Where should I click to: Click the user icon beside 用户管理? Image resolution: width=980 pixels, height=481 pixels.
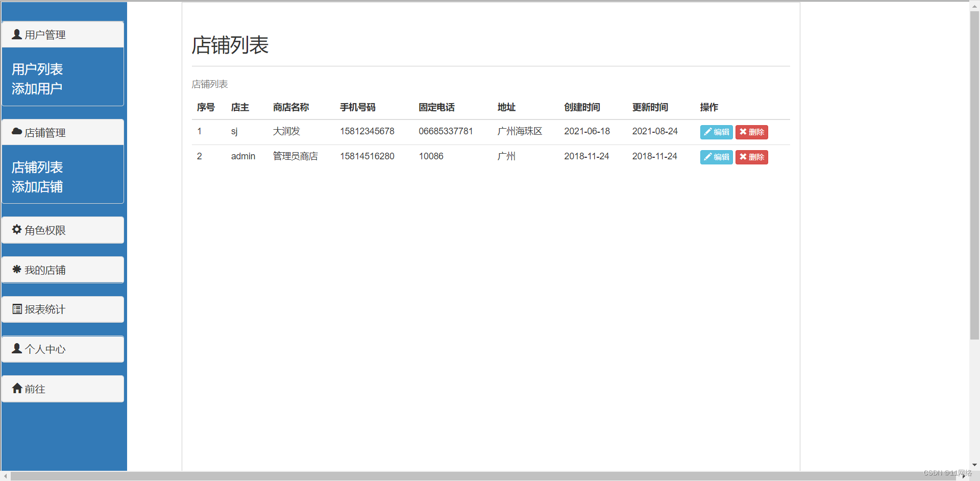click(x=17, y=34)
